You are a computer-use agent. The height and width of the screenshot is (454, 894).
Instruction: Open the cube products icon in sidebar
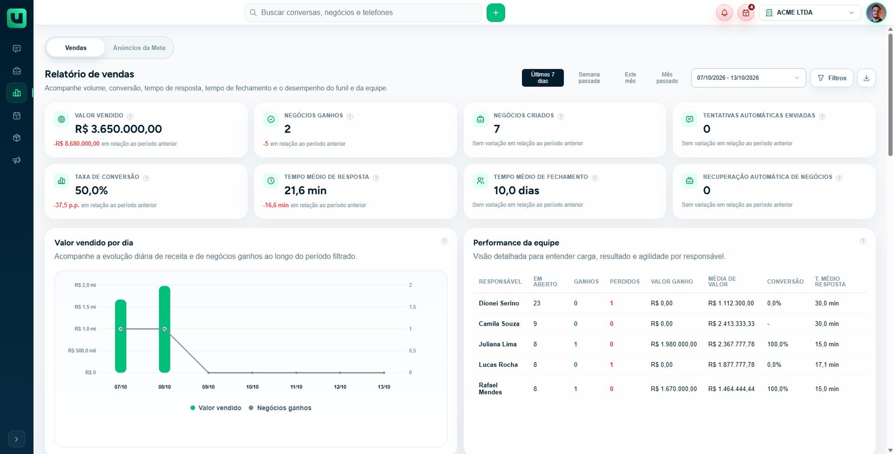tap(17, 138)
